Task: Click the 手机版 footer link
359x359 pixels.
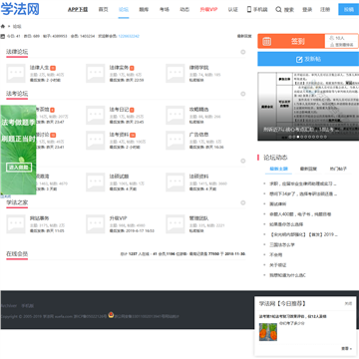Action: click(x=28, y=306)
